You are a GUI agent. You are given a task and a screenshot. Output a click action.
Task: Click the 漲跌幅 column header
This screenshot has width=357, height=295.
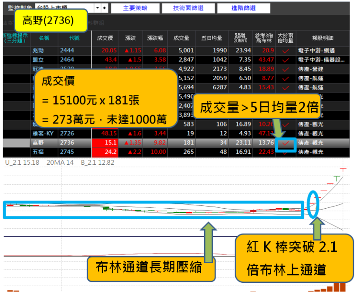click(155, 38)
